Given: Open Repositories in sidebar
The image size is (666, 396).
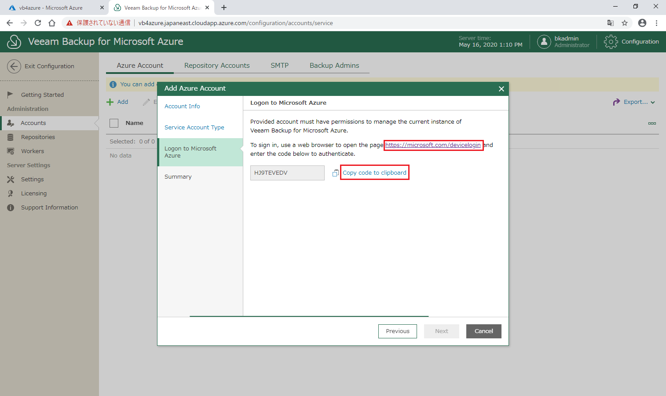Looking at the screenshot, I should point(38,137).
